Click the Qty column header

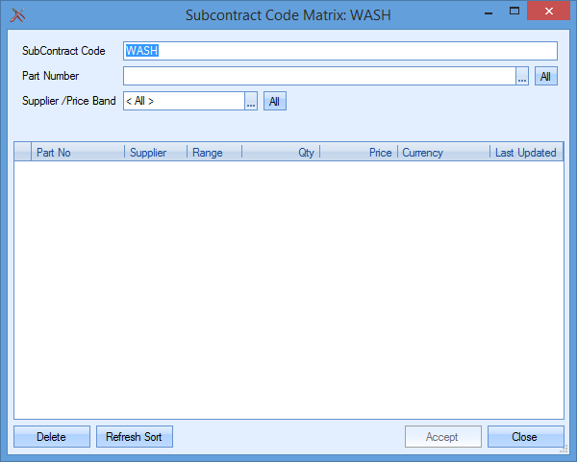pyautogui.click(x=281, y=153)
